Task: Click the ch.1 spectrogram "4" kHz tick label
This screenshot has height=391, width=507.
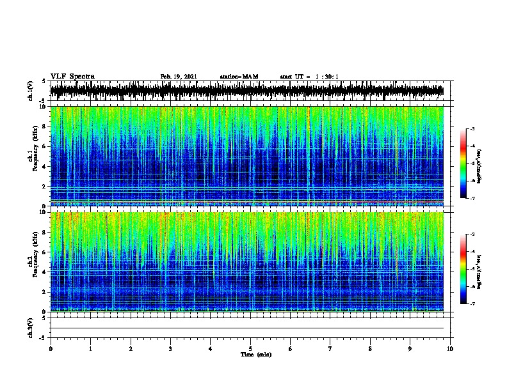Action: pyautogui.click(x=45, y=167)
